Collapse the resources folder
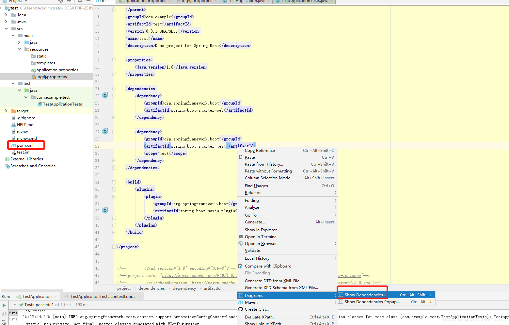Viewport: 509px width, 325px height. (19, 49)
